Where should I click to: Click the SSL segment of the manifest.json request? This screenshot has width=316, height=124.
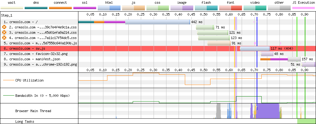pos(279,59)
